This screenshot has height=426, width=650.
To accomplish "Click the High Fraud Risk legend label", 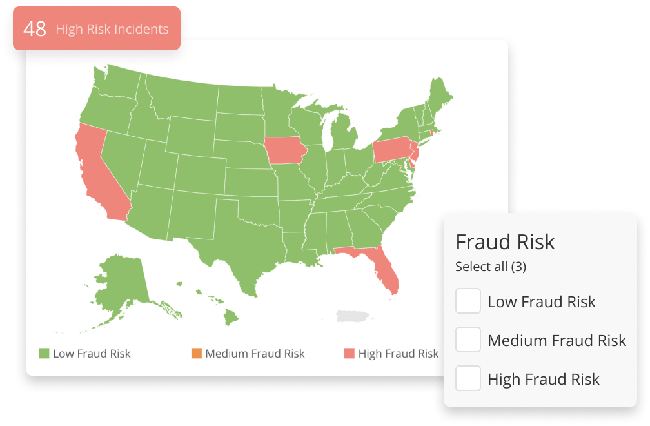I will (x=399, y=354).
